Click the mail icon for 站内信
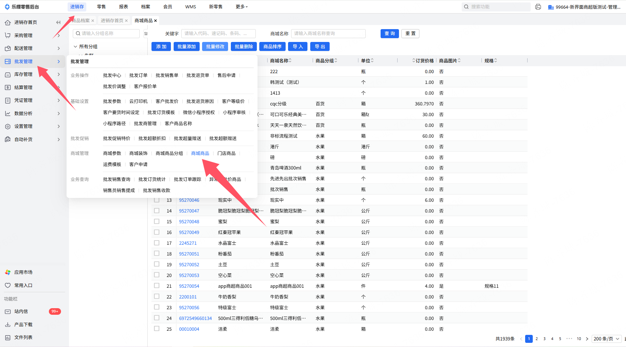 click(x=8, y=312)
